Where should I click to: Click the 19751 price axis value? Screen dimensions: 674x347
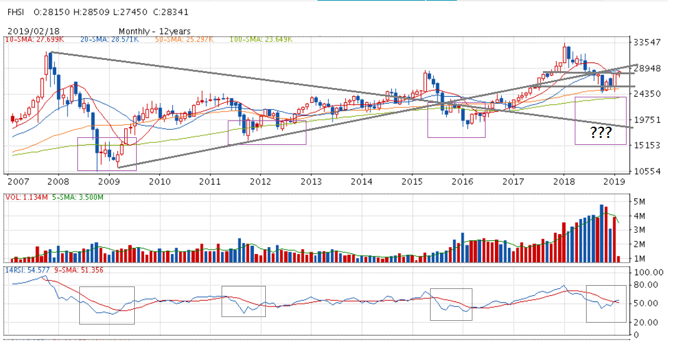[x=647, y=120]
